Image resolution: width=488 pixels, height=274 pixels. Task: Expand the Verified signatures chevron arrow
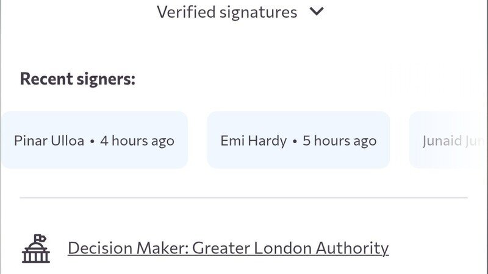[x=317, y=12]
